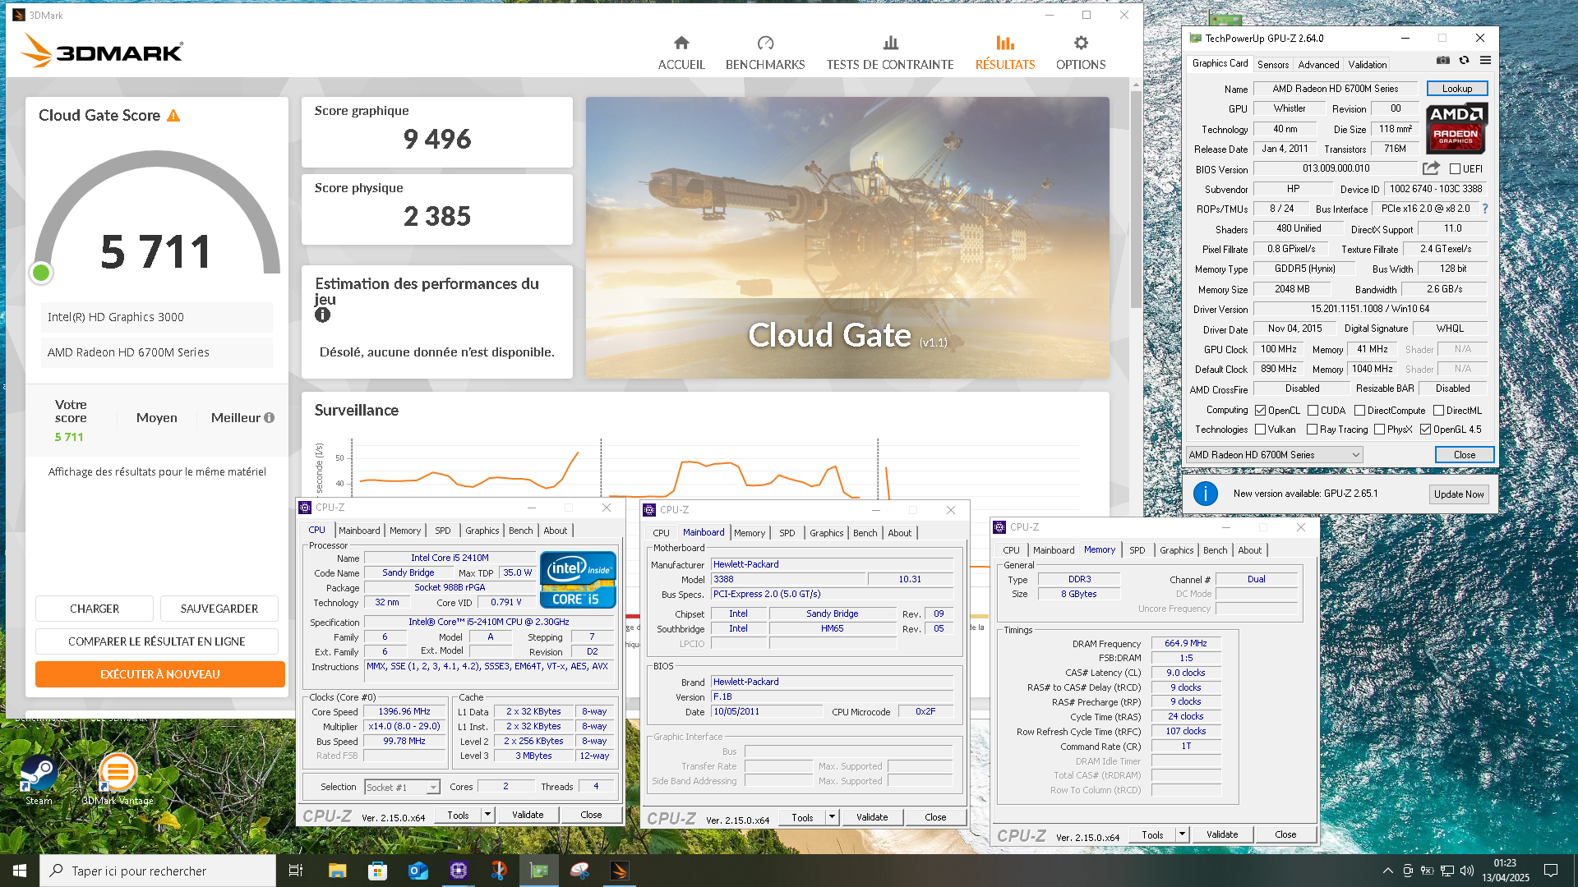
Task: Click the BIOS share/export icon in GPU-Z
Action: pyautogui.click(x=1431, y=168)
